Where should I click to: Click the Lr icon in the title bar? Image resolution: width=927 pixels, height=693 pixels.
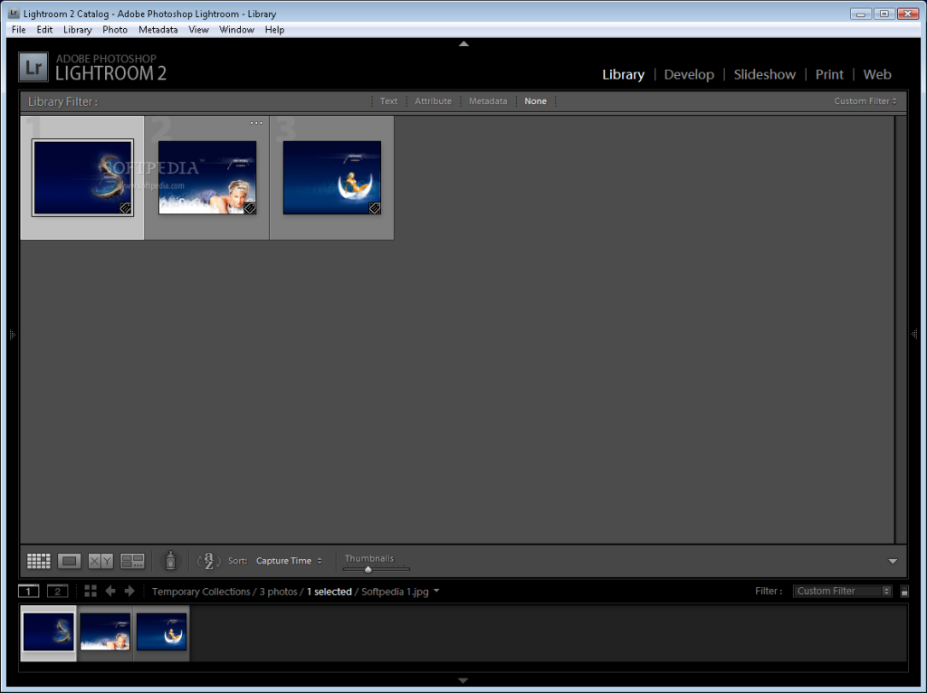[x=14, y=13]
